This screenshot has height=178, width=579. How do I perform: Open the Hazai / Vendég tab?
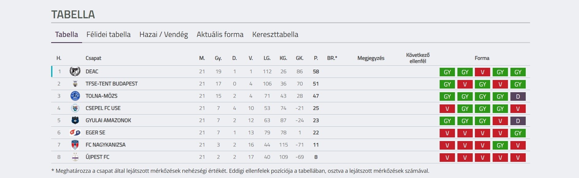[x=164, y=35]
